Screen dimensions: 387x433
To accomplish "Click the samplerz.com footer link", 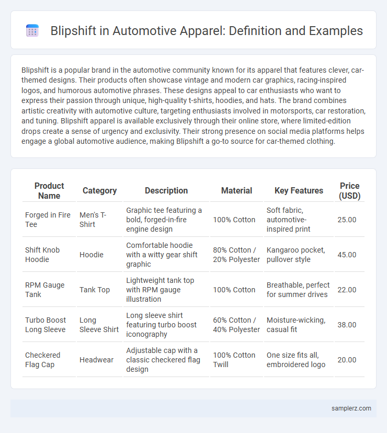I will [351, 408].
